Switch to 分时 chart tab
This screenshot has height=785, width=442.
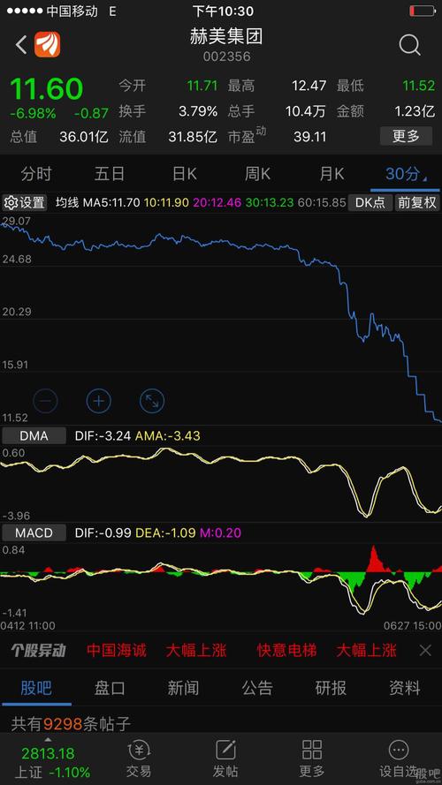point(36,174)
